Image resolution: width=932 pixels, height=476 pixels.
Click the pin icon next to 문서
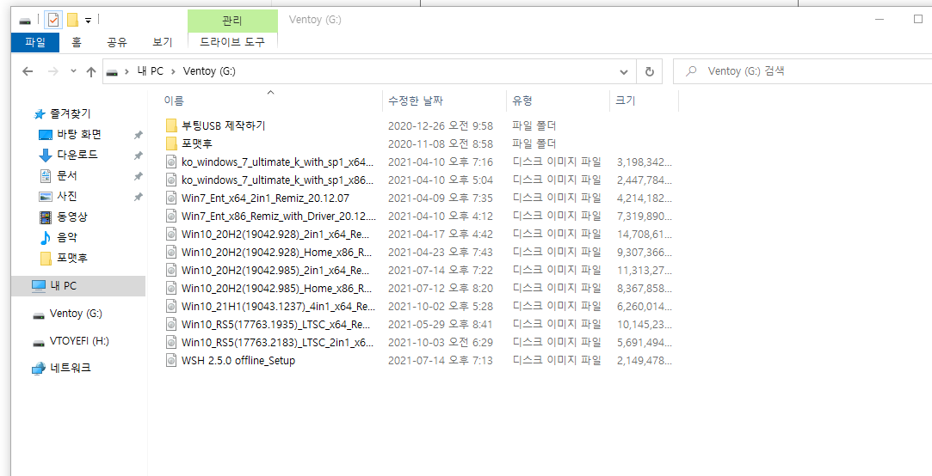point(138,176)
